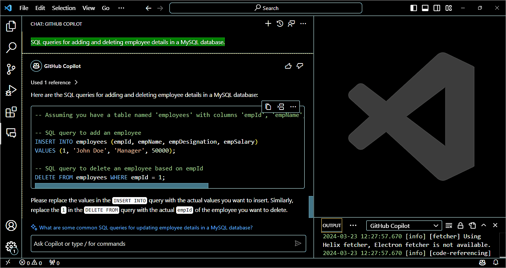Click the thumbs down unhelpful icon
The image size is (506, 268).
[300, 66]
